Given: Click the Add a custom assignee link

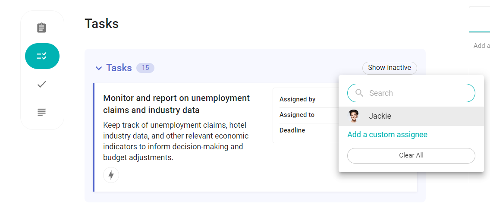Looking at the screenshot, I should tap(387, 135).
